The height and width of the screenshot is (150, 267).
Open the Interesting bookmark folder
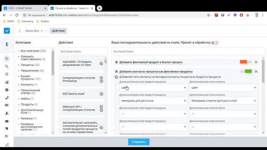(x=25, y=21)
